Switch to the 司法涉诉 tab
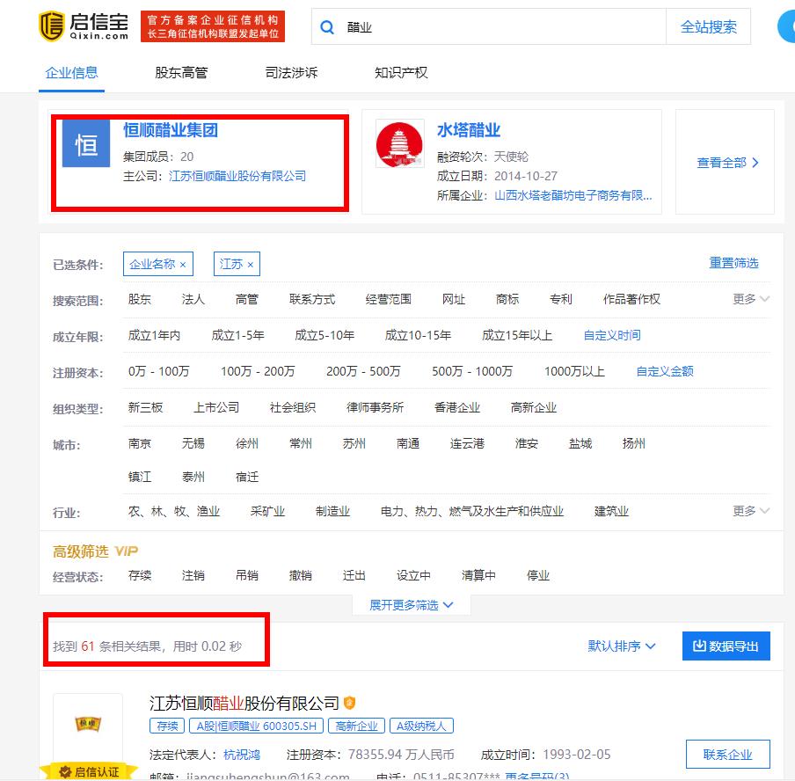The image size is (795, 781). (291, 73)
